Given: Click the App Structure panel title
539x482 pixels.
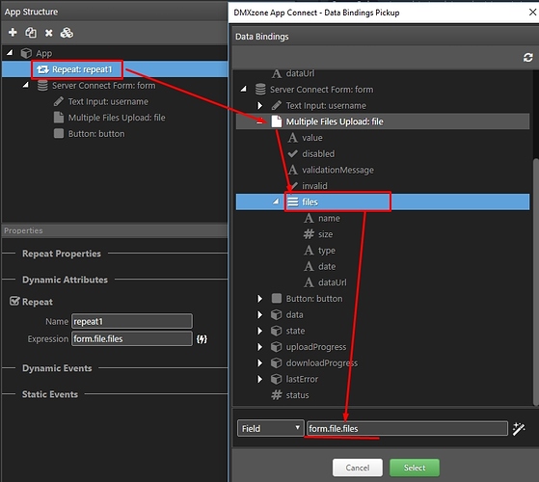Looking at the screenshot, I should (31, 12).
